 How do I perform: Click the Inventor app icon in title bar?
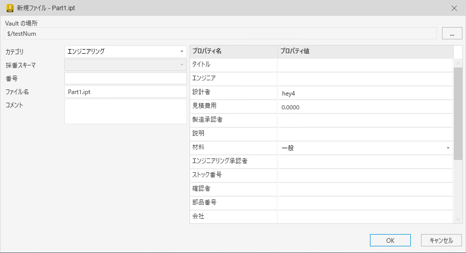9,8
